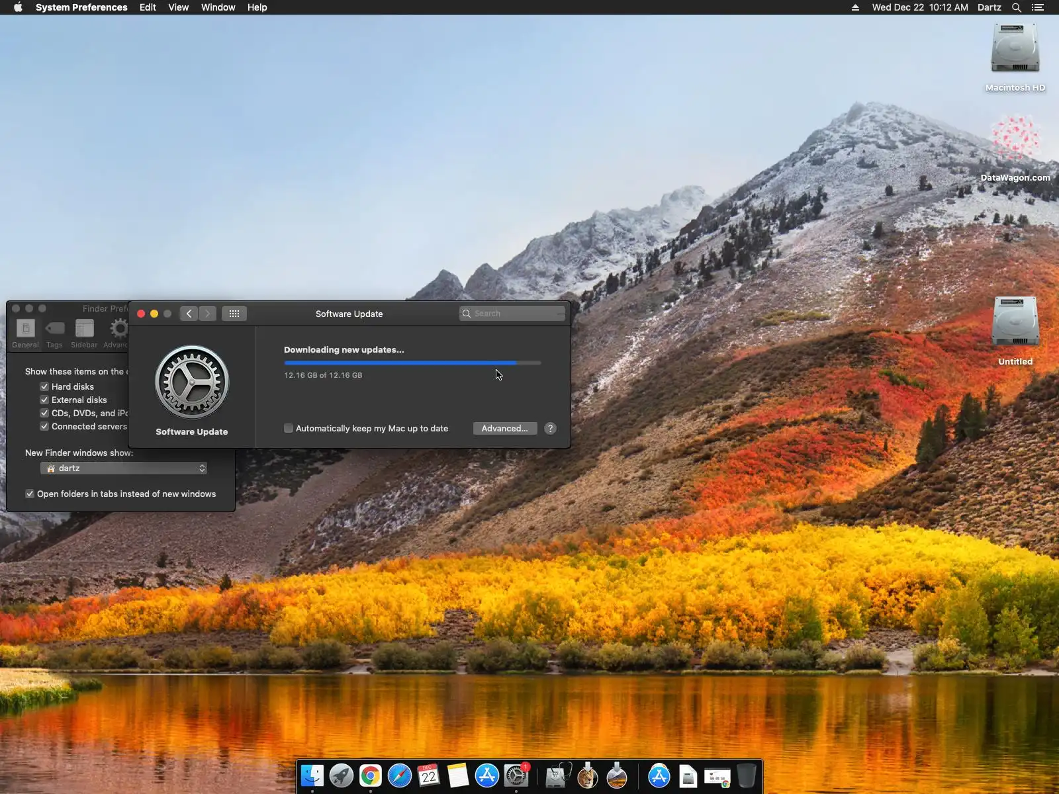Viewport: 1059px width, 794px height.
Task: Enable Automatically keep my Mac up to date
Action: tap(289, 428)
